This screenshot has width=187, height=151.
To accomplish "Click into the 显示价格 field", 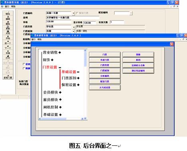I will 90,23.
